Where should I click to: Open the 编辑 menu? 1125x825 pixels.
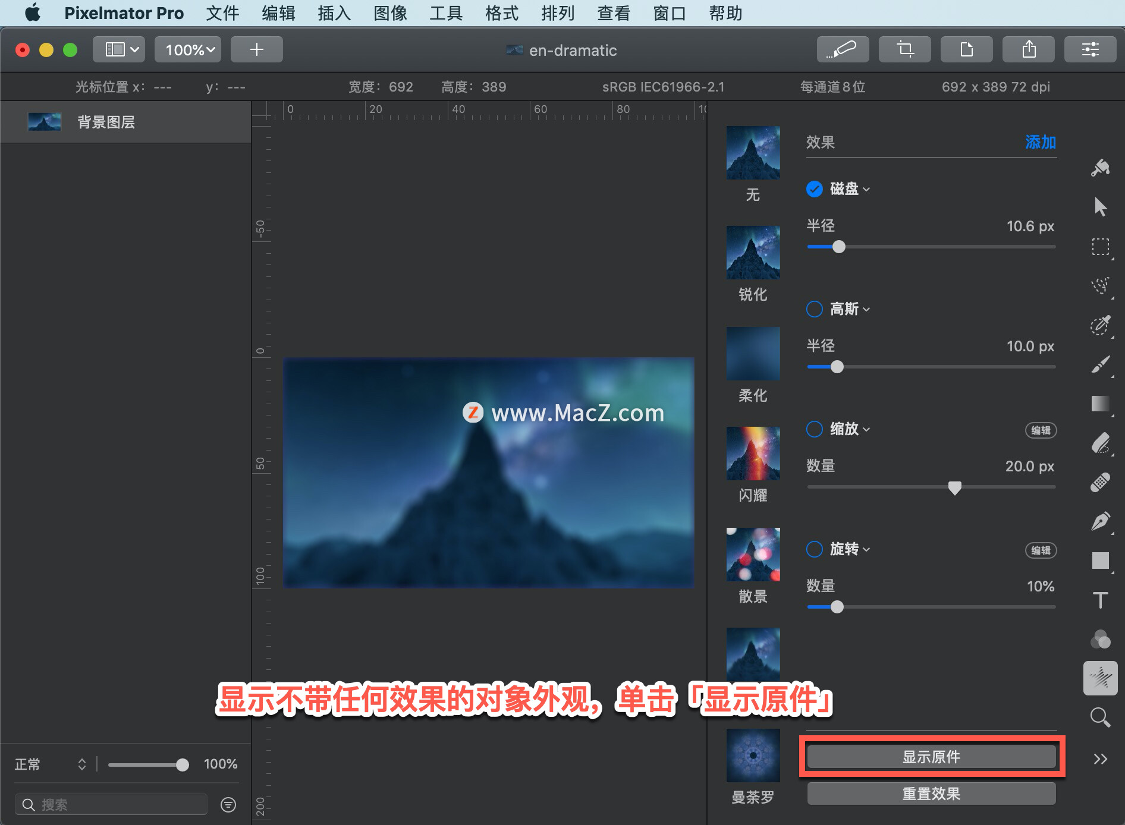pos(278,13)
